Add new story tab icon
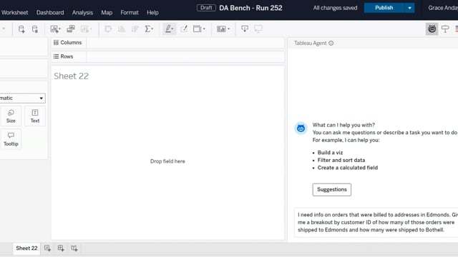The width and height of the screenshot is (458, 257). (74, 248)
